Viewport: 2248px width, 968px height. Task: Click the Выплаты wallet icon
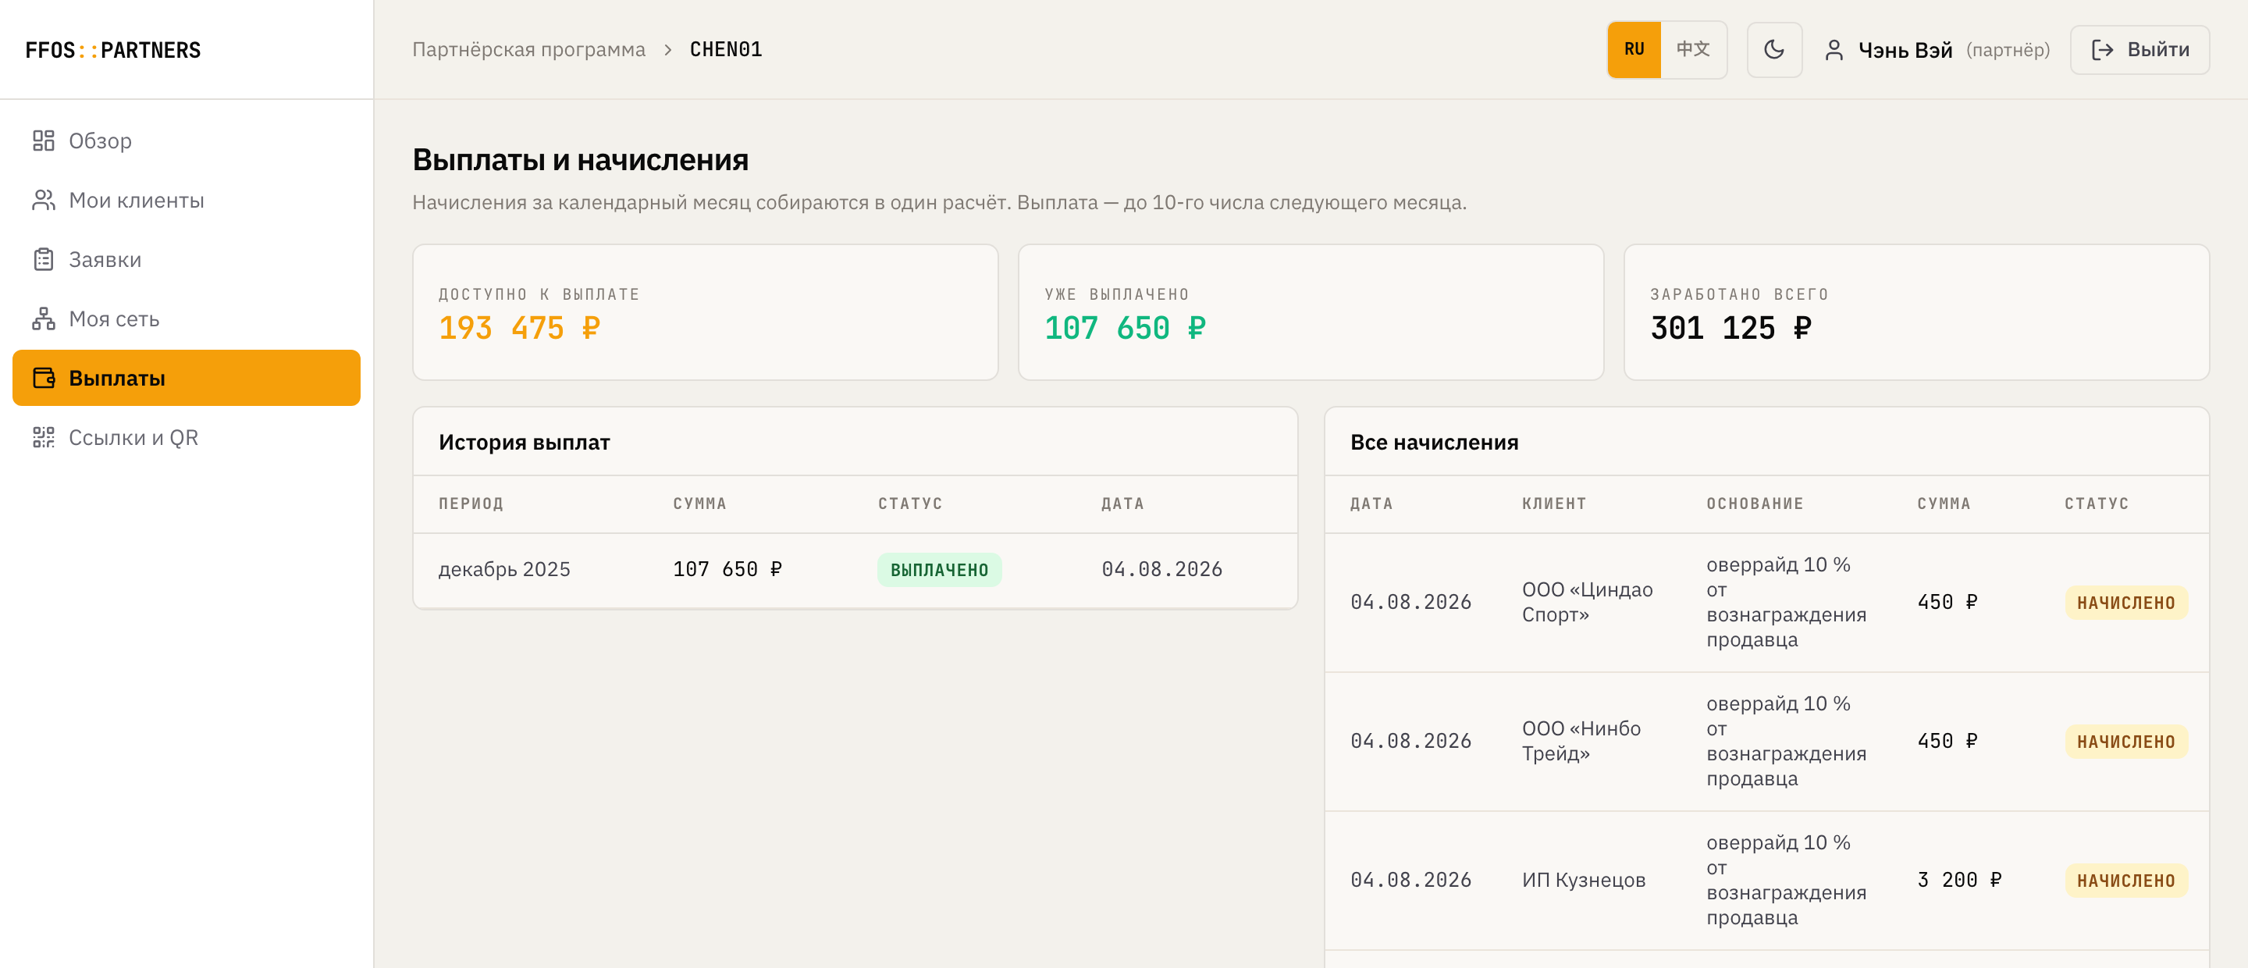tap(44, 378)
